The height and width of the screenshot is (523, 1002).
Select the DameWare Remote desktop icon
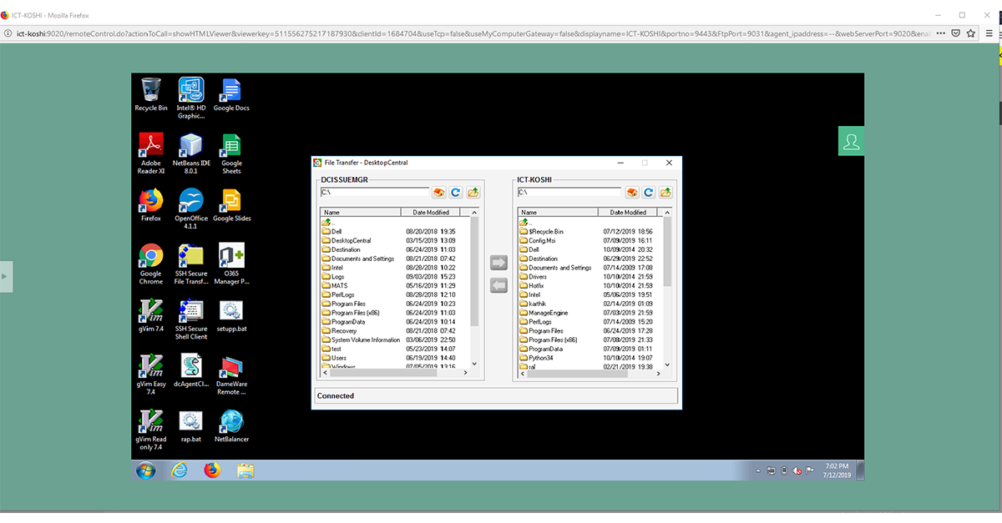point(231,375)
